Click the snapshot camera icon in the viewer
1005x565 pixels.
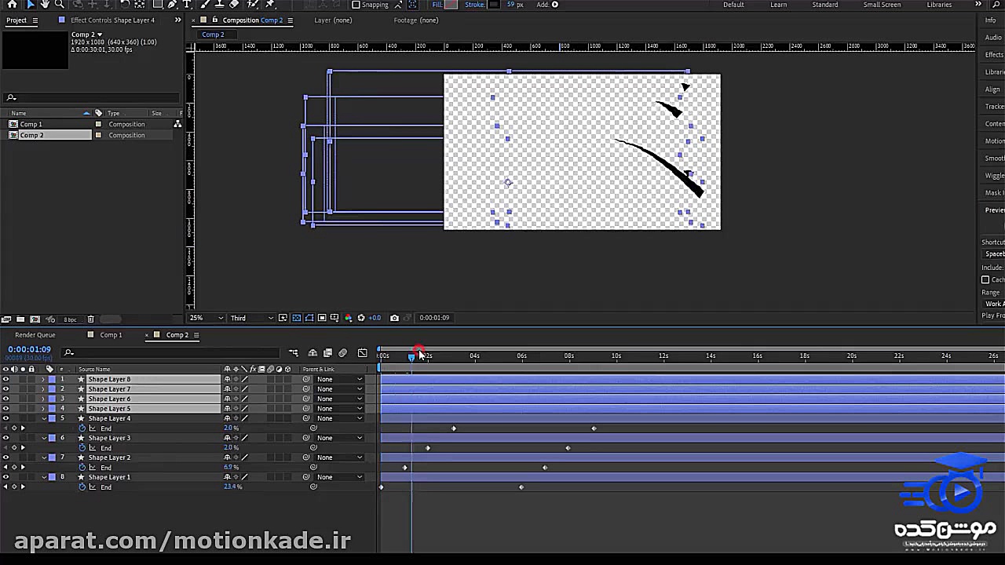click(394, 318)
